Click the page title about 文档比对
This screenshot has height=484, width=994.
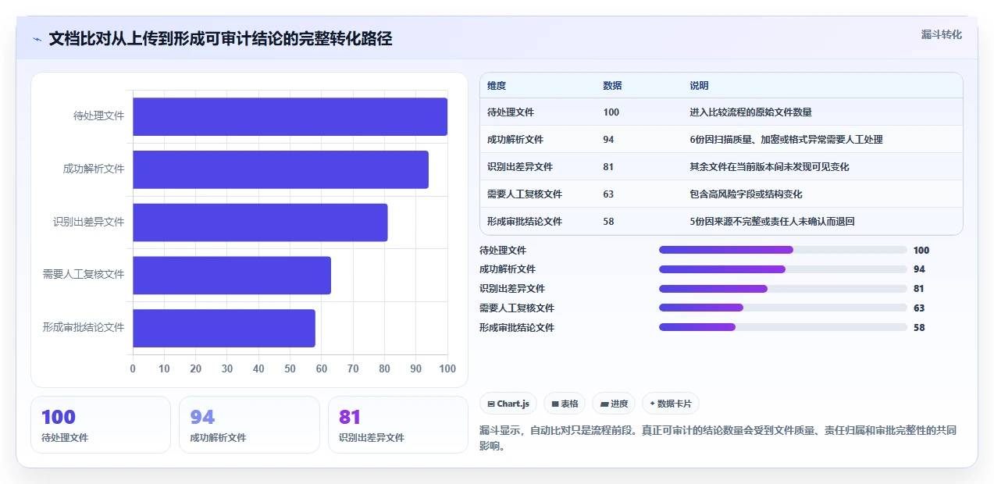coord(220,38)
